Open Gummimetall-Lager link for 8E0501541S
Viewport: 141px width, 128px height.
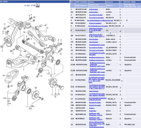(97, 45)
